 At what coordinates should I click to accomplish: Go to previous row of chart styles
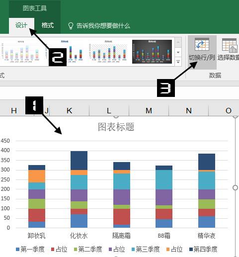click(178, 42)
